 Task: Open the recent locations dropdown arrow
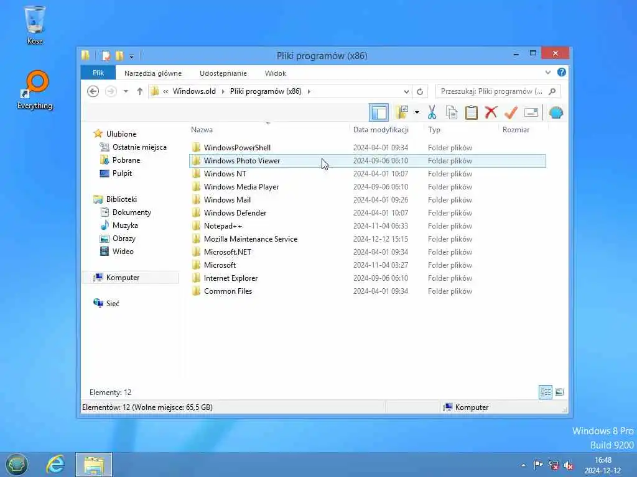[126, 91]
